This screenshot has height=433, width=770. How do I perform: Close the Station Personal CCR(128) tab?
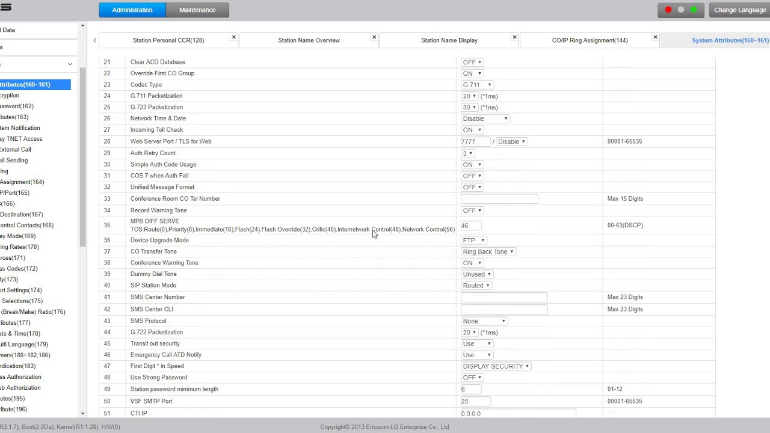pyautogui.click(x=234, y=37)
